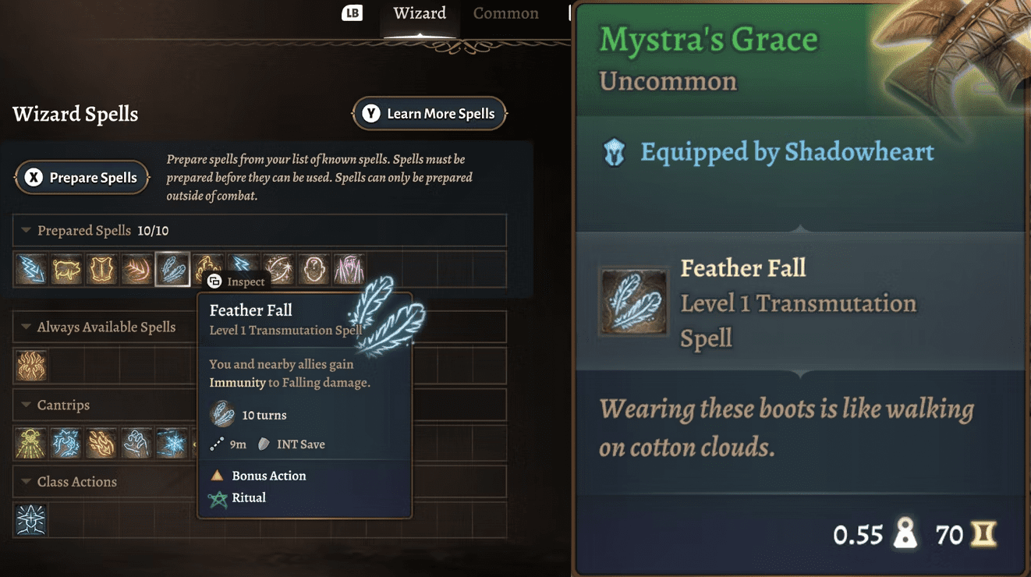Collapse the Always Available Spells section
The height and width of the screenshot is (577, 1031).
click(x=27, y=327)
